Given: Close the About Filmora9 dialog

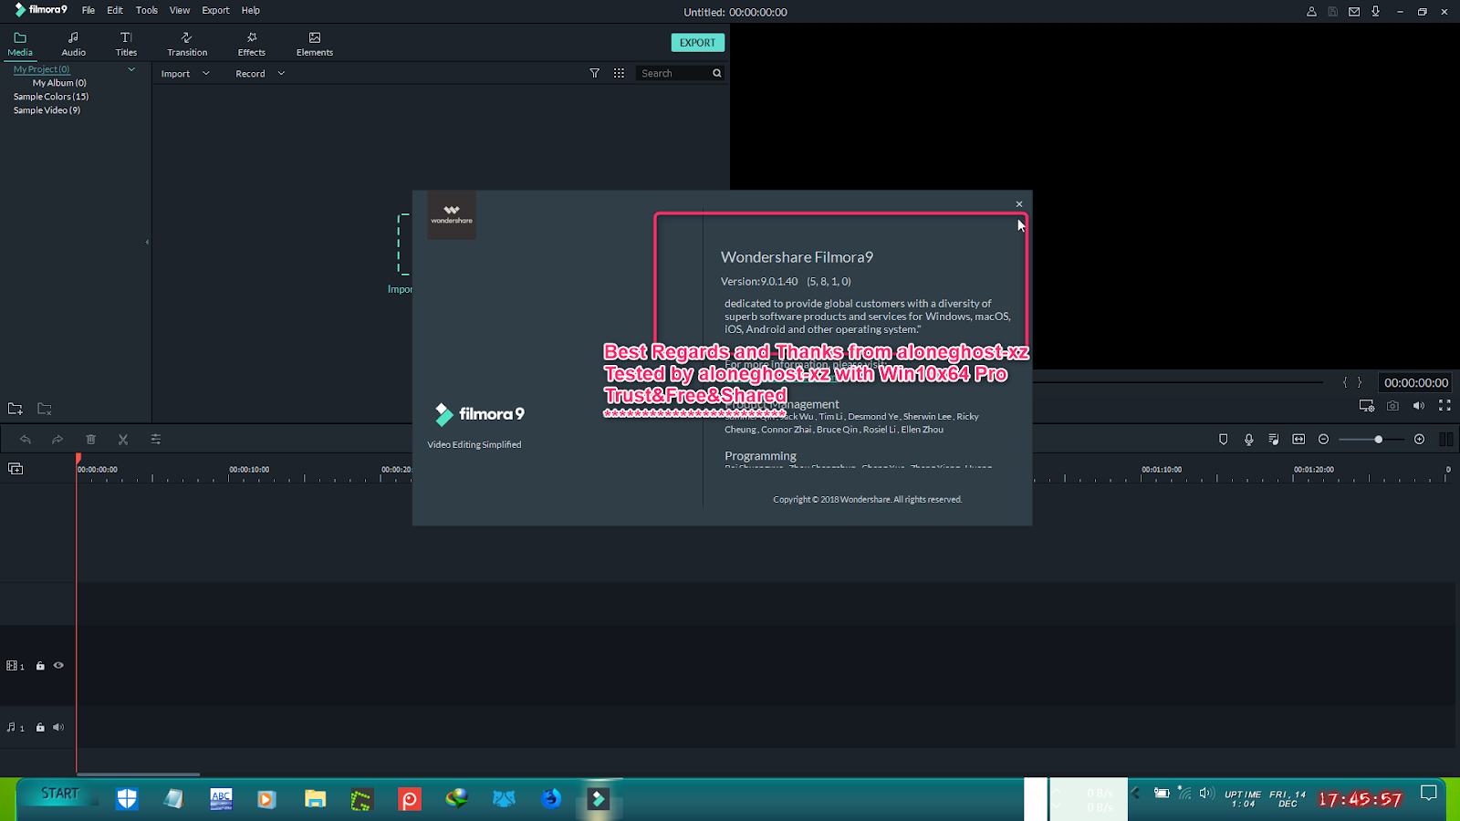Looking at the screenshot, I should [1019, 204].
